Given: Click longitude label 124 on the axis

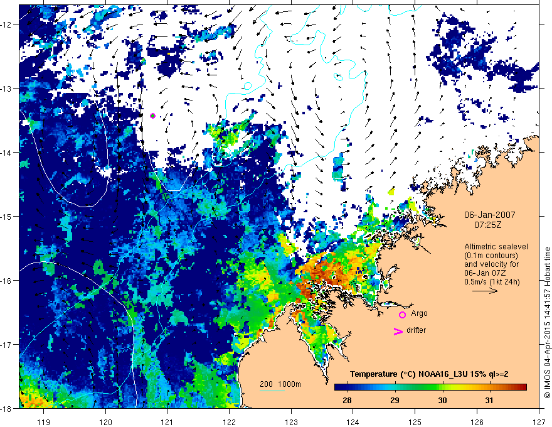Looking at the screenshot, I should (353, 422).
